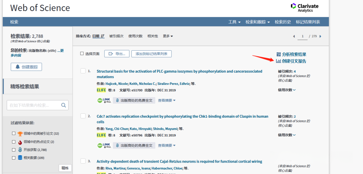Click ELIFE journal label in result 2
The width and height of the screenshot is (363, 174).
click(102, 135)
